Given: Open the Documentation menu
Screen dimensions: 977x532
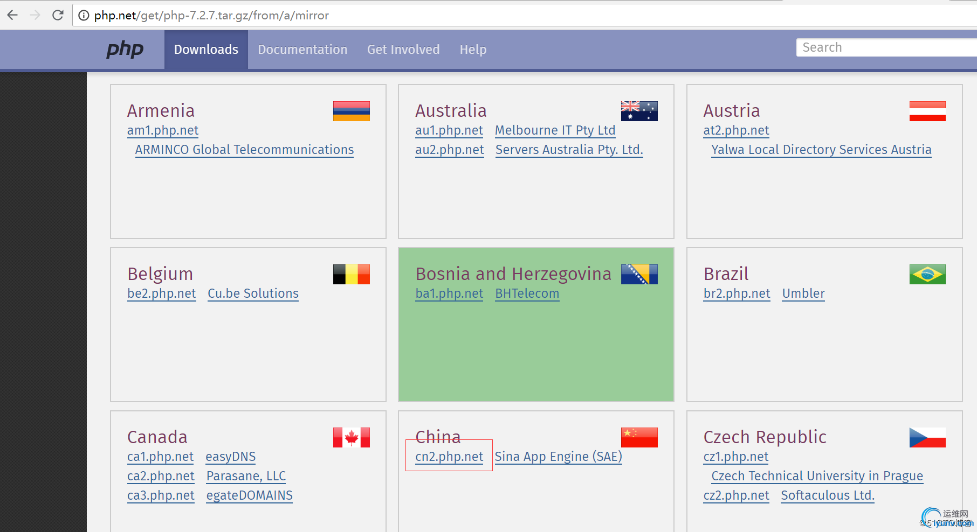Looking at the screenshot, I should [302, 50].
